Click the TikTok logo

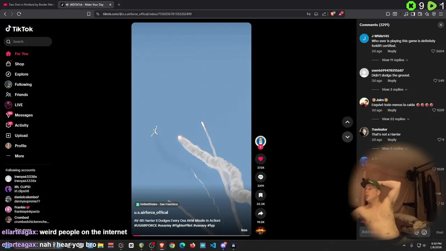point(19,29)
